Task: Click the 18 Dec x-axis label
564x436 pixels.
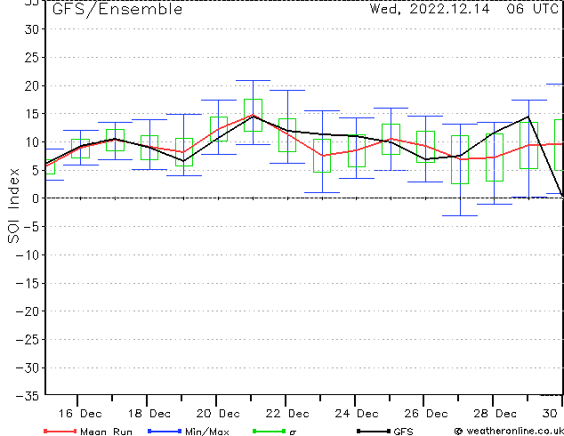Action: click(149, 414)
